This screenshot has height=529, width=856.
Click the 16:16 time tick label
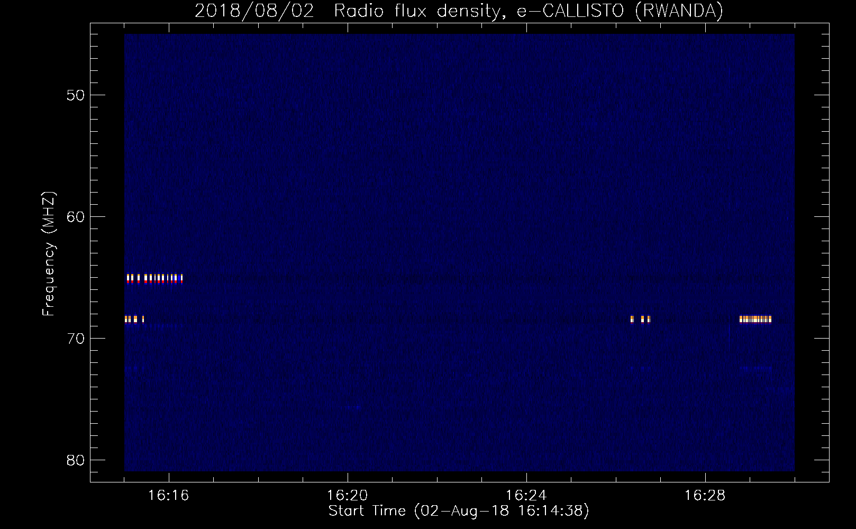pyautogui.click(x=168, y=496)
